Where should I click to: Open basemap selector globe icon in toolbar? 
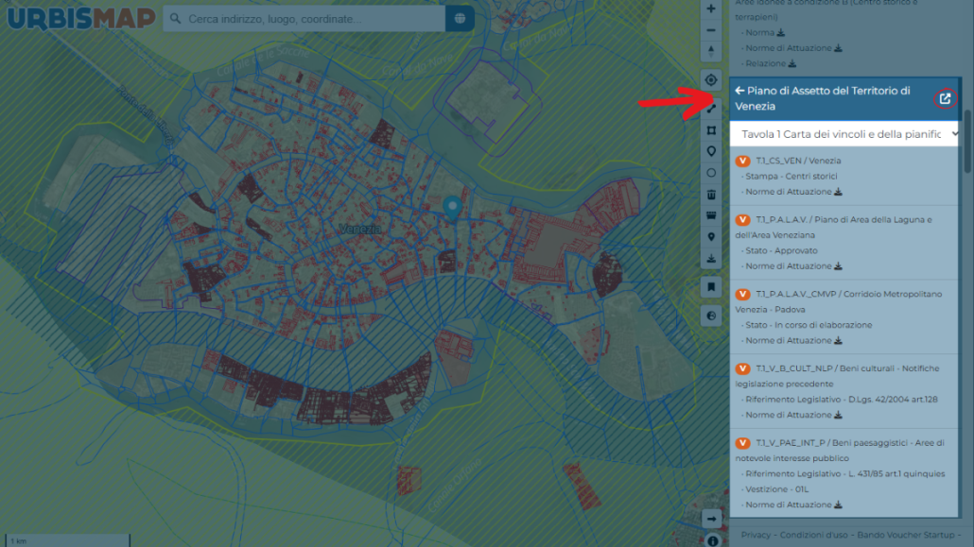click(711, 316)
